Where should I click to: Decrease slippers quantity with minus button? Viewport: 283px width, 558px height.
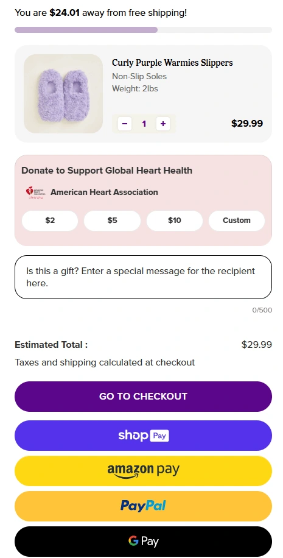[x=125, y=124]
